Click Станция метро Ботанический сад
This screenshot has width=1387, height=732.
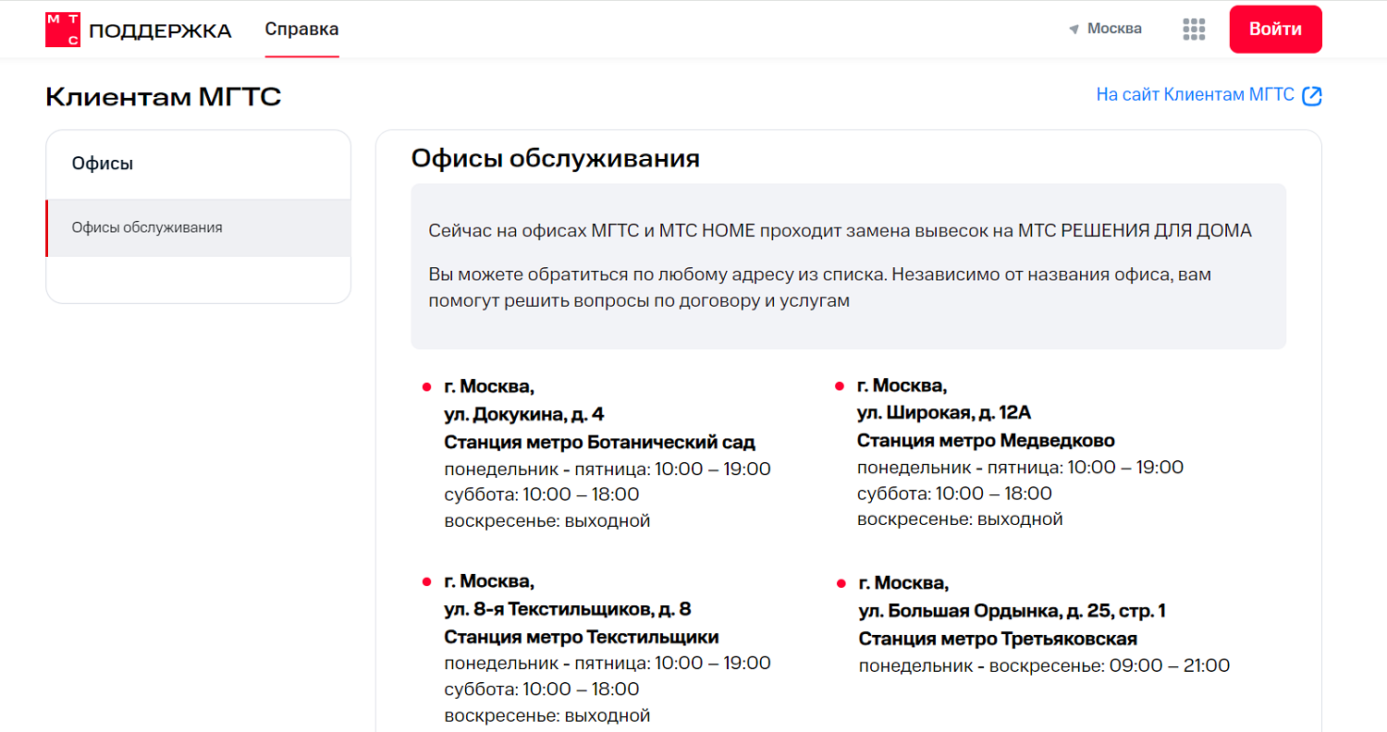[600, 441]
